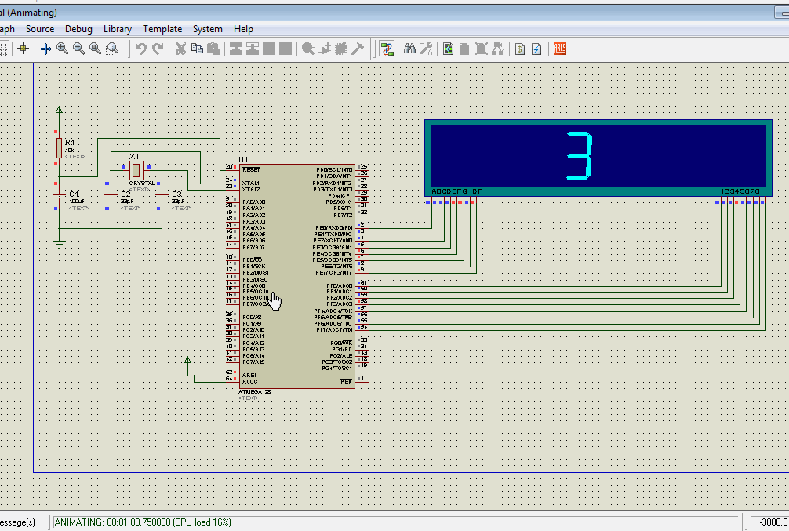Open the Bill of Materials report
Viewport: 789px width, 531px height.
click(518, 49)
